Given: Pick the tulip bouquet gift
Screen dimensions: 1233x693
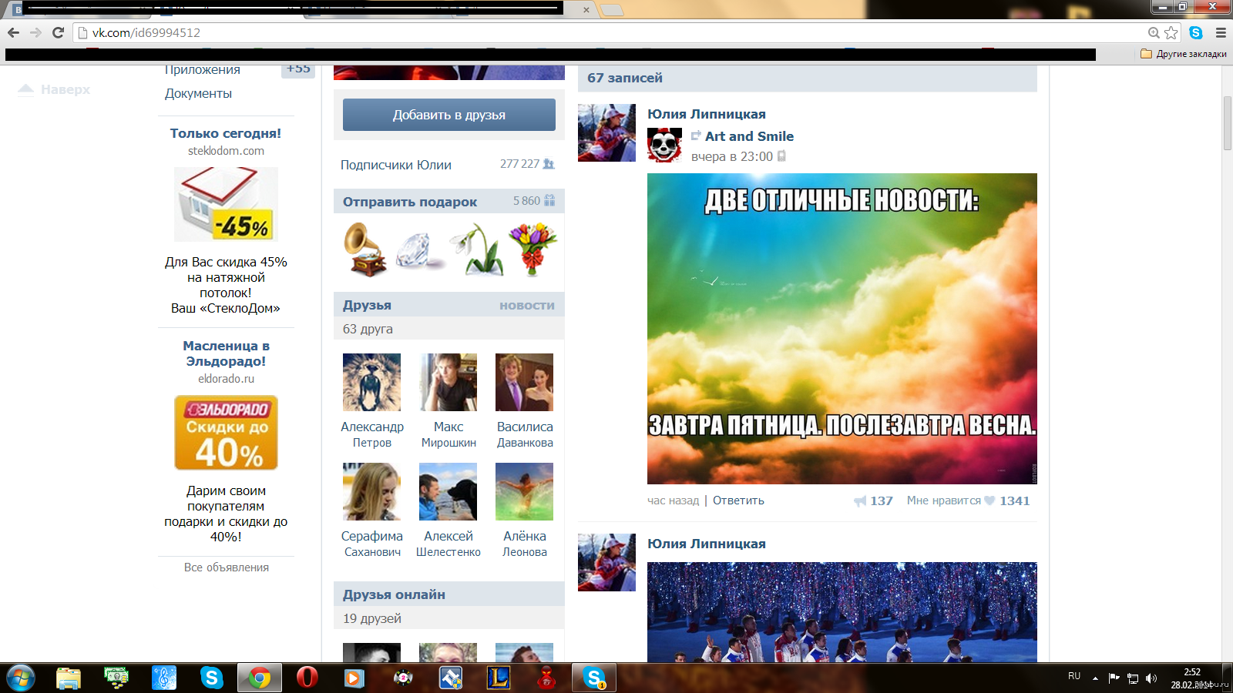Looking at the screenshot, I should [x=533, y=249].
